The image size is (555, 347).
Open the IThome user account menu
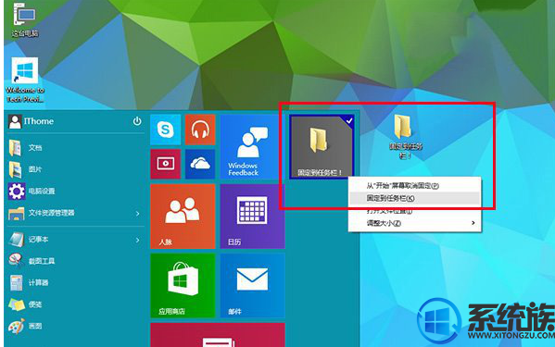click(x=32, y=121)
